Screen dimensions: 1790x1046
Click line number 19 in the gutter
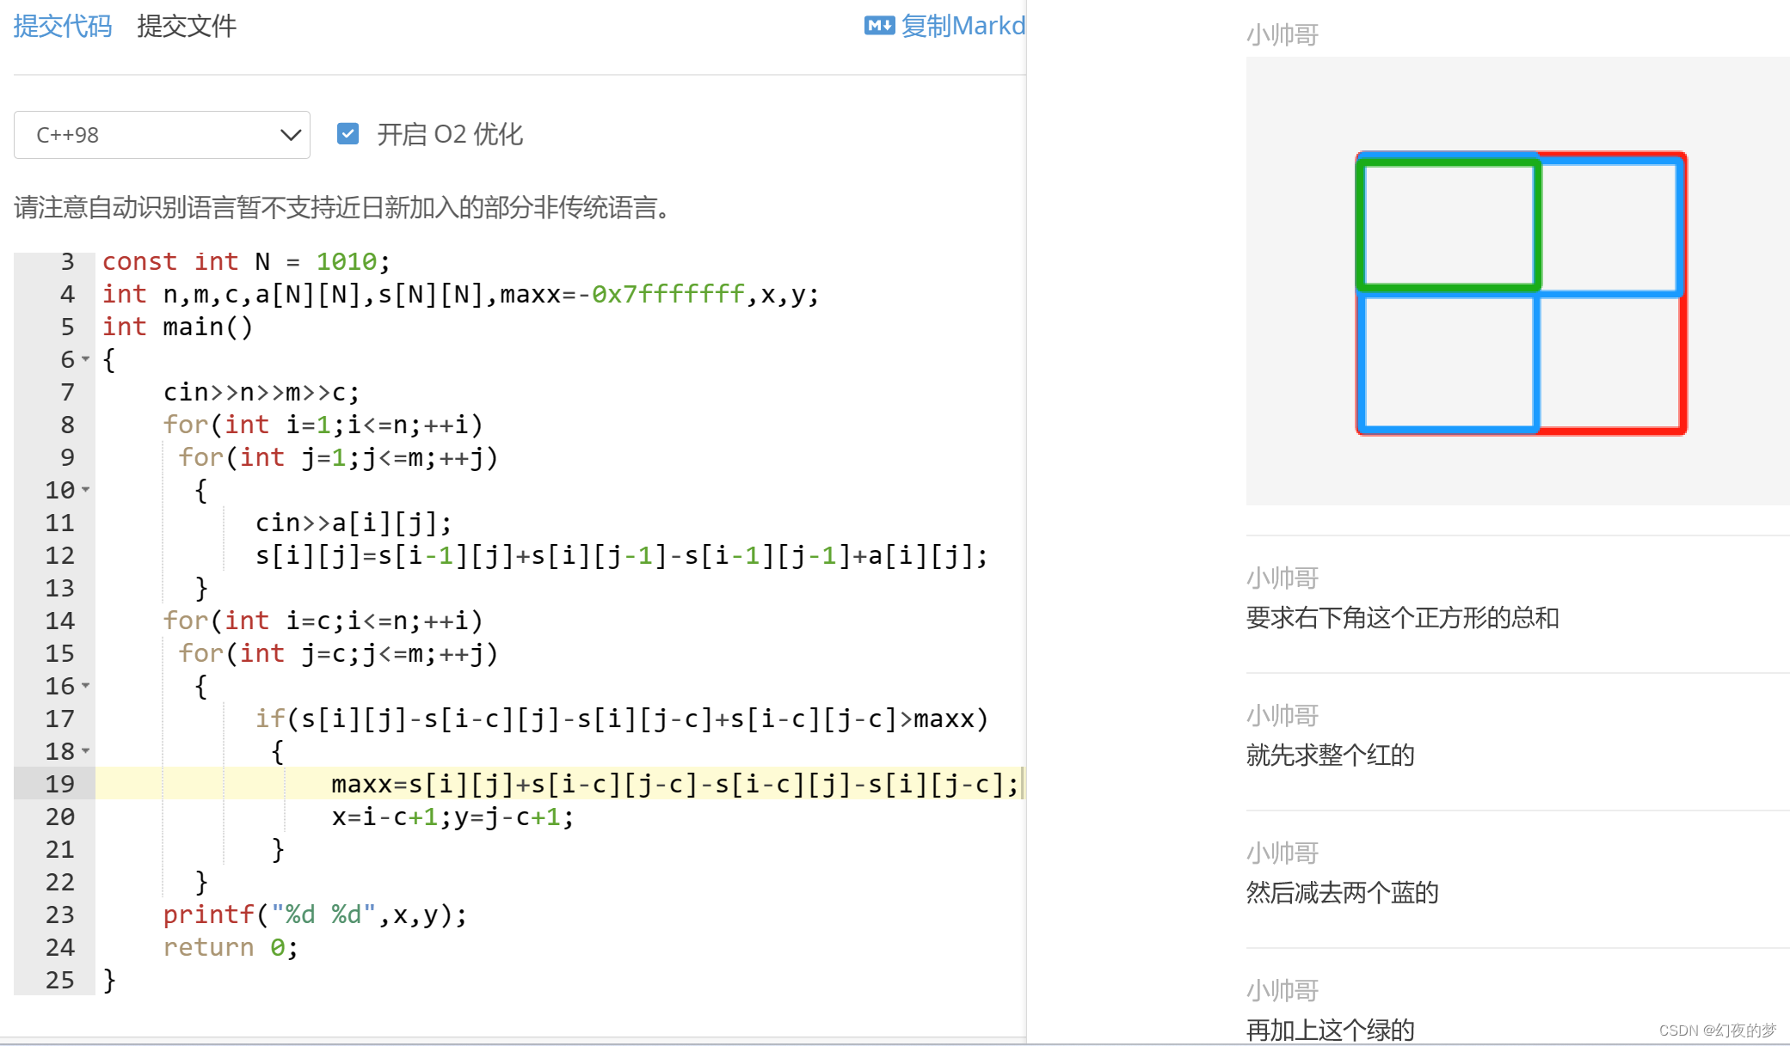pyautogui.click(x=59, y=784)
